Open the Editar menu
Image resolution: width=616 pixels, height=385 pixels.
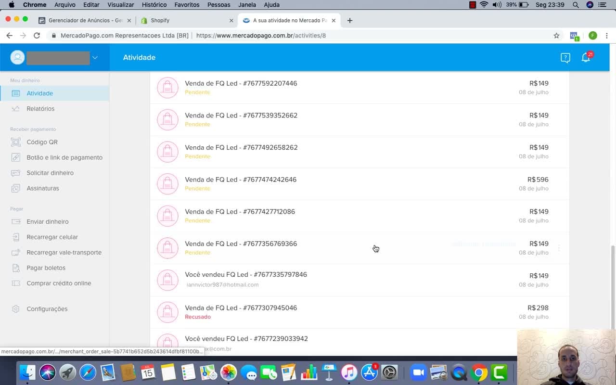coord(91,5)
